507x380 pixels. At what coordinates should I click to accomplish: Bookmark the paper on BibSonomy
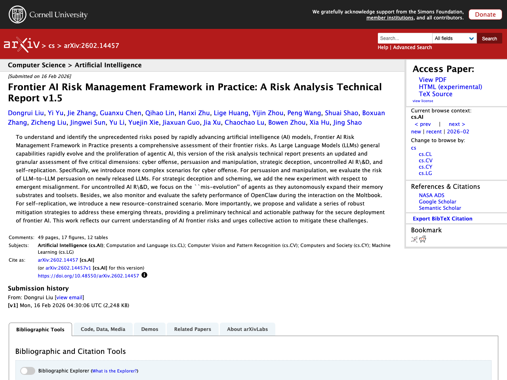[414, 239]
